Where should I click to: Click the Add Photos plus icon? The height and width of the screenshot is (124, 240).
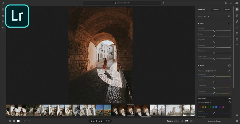coord(3,9)
